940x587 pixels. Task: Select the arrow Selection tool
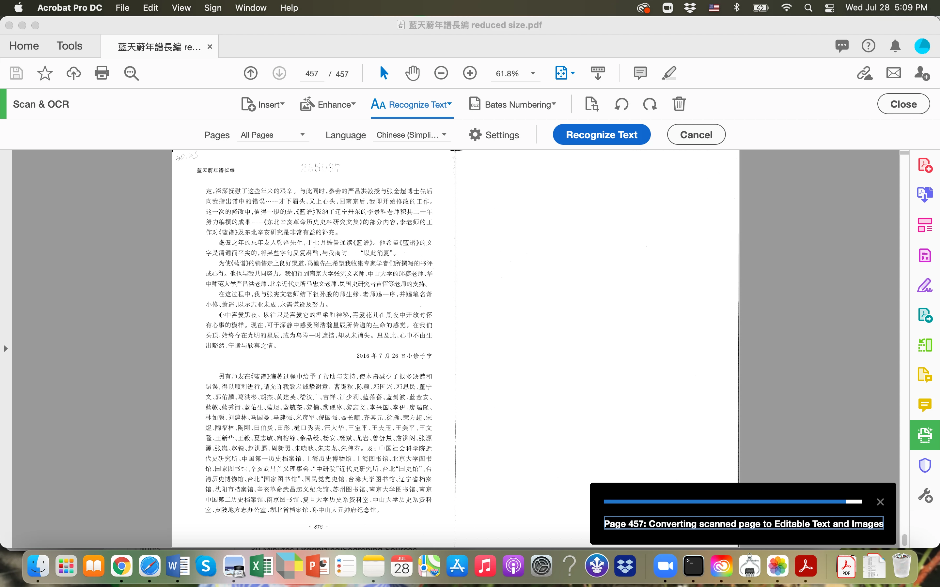(384, 73)
